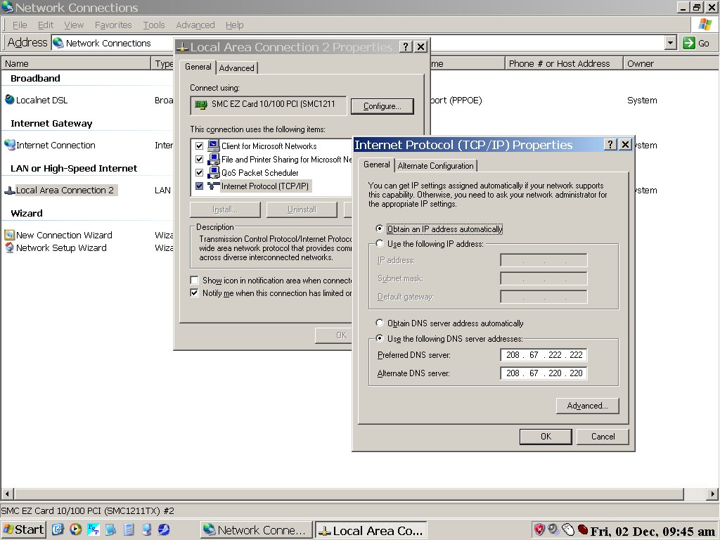Viewport: 720px width, 540px height.
Task: Confirm TCP/IP Properties with OK
Action: [546, 436]
